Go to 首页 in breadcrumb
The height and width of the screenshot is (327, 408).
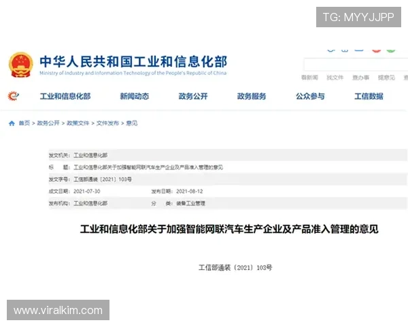pos(24,123)
